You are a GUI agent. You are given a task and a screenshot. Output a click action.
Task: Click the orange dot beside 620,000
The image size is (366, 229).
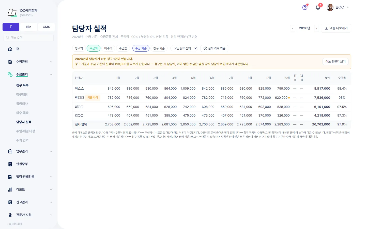click(289, 98)
